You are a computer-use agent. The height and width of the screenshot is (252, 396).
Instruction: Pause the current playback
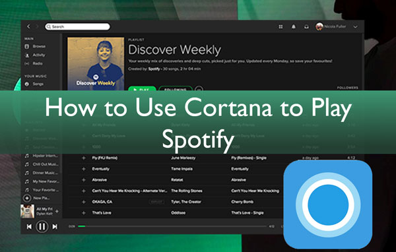click(42, 226)
